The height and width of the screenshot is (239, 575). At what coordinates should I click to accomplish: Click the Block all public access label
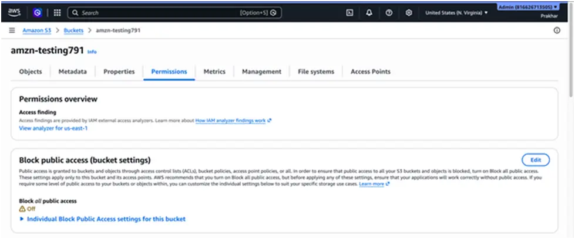pyautogui.click(x=48, y=201)
